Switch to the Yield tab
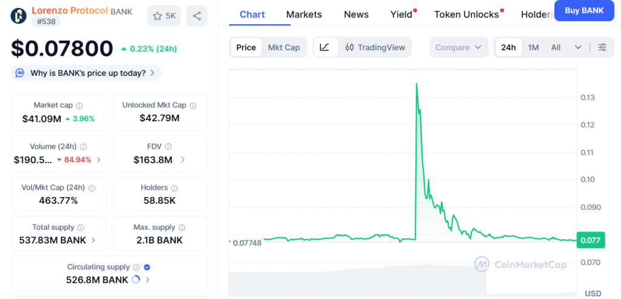 coord(401,15)
